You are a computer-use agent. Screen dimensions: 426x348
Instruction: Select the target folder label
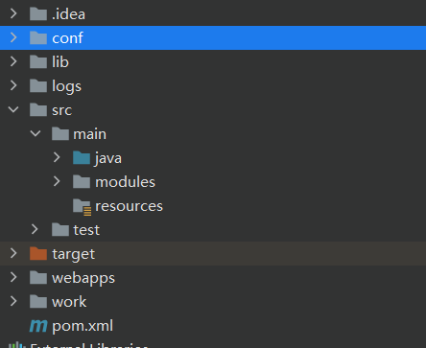click(73, 254)
